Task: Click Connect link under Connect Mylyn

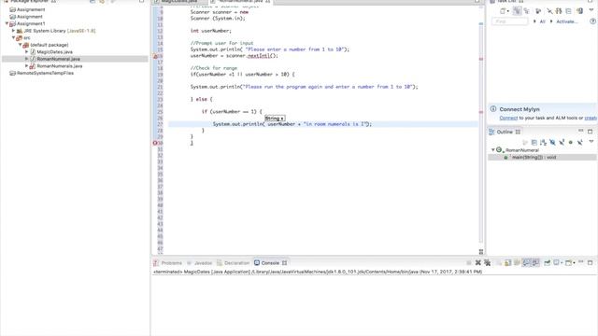Action: pyautogui.click(x=508, y=119)
